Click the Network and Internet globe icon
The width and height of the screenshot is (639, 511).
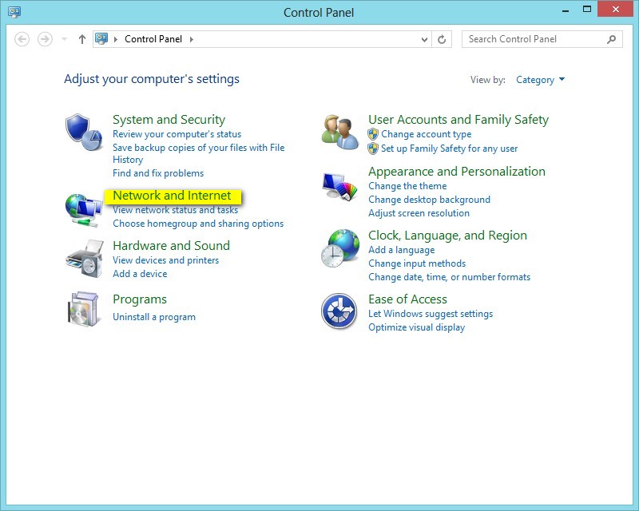point(84,210)
